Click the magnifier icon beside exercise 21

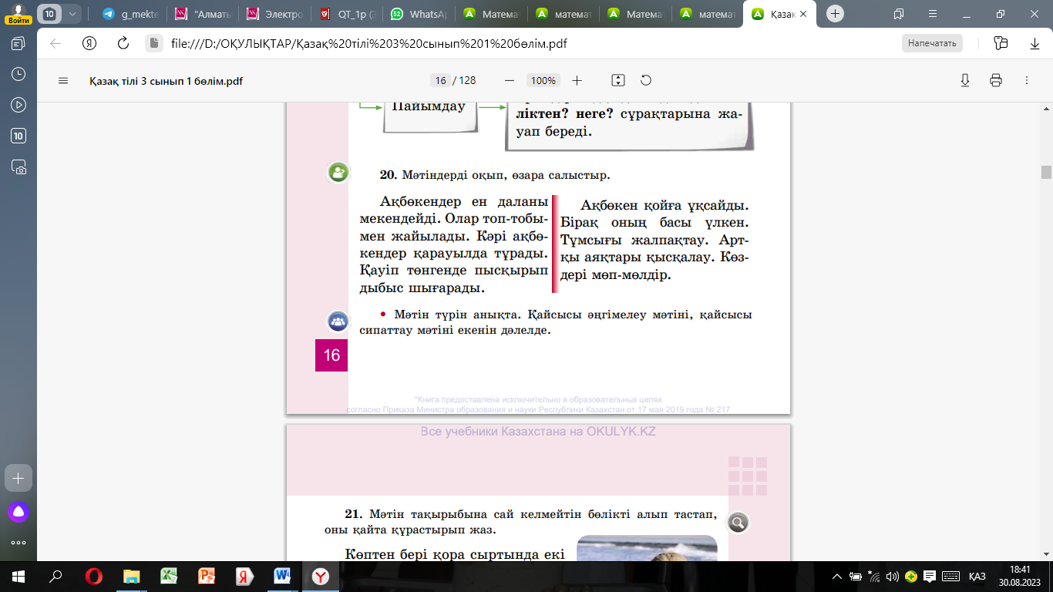click(738, 523)
